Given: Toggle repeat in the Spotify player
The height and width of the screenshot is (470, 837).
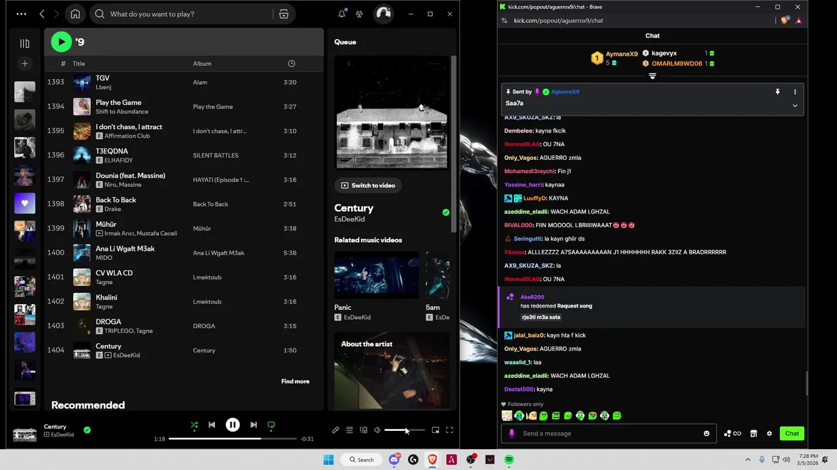Looking at the screenshot, I should (x=271, y=425).
